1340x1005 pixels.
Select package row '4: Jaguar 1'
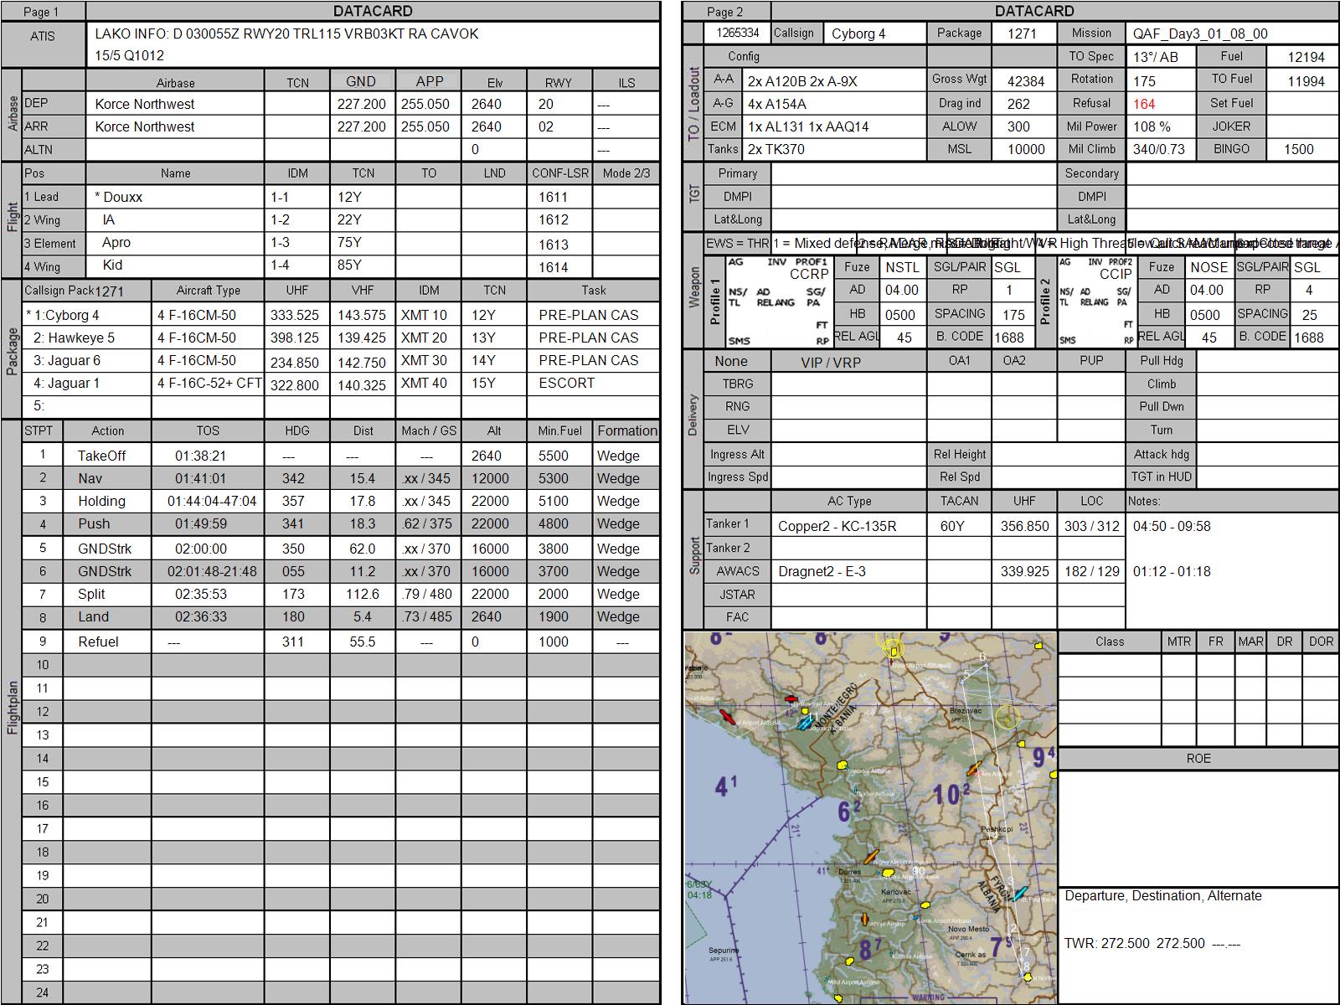[67, 384]
